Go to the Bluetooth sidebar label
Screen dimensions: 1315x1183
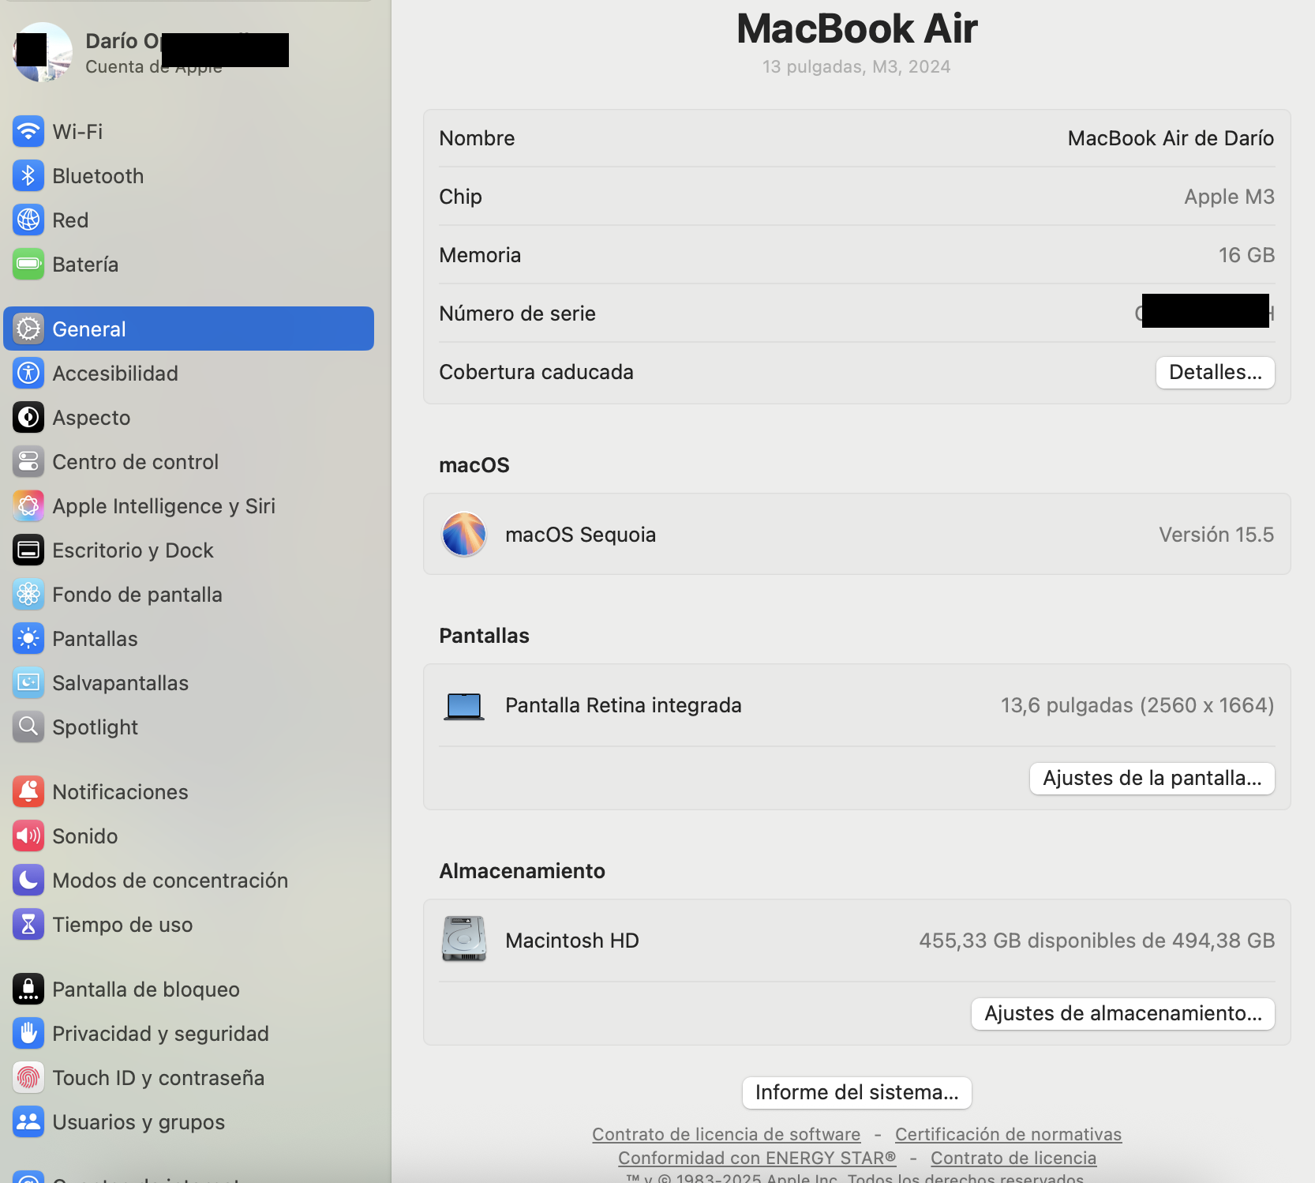pyautogui.click(x=98, y=176)
